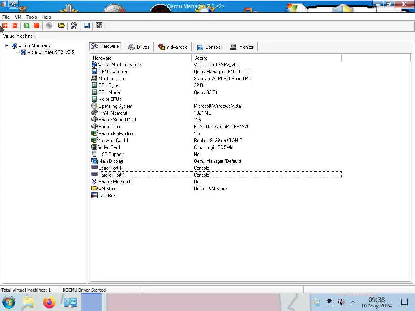Switch to the Drives tab
Image resolution: width=415 pixels, height=311 pixels.
click(139, 47)
